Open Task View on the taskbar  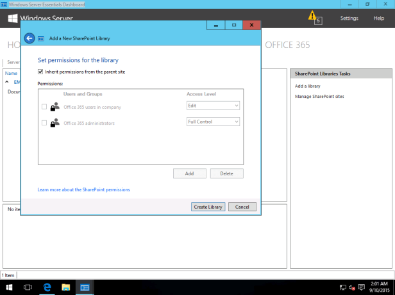pyautogui.click(x=28, y=287)
